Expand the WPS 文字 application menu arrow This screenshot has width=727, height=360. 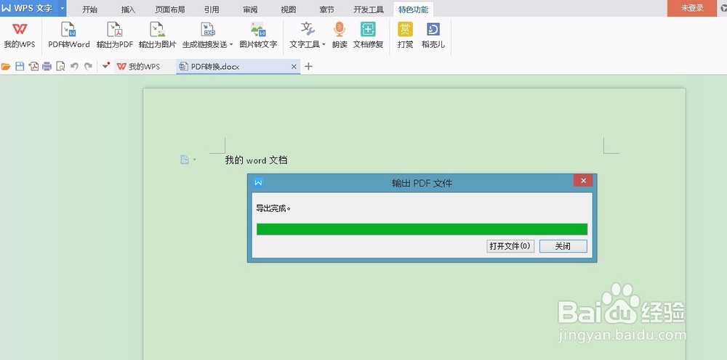62,8
